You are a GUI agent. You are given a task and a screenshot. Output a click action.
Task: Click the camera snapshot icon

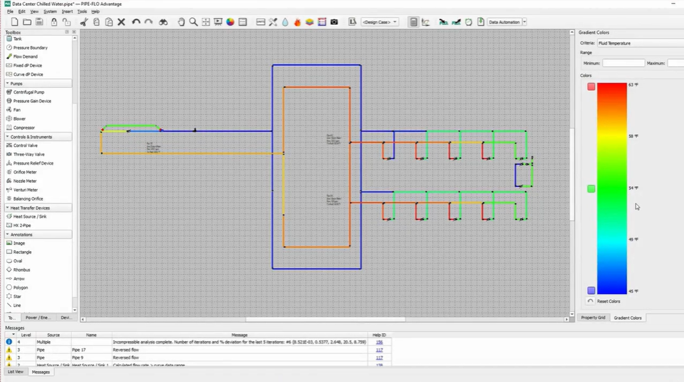[334, 22]
